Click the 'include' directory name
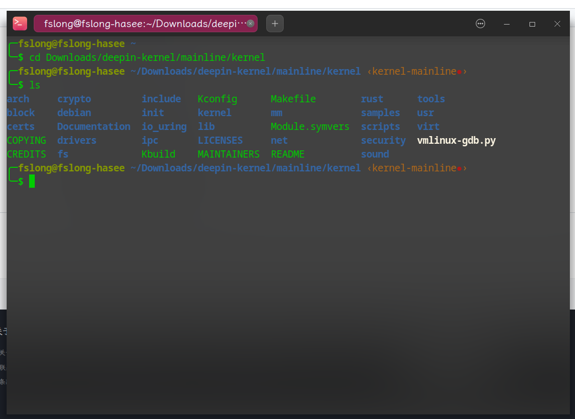The image size is (575, 419). tap(162, 99)
